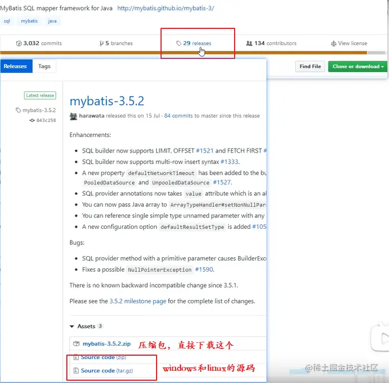The height and width of the screenshot is (383, 389).
Task: Click the NullPointerException code text
Action: (160, 270)
